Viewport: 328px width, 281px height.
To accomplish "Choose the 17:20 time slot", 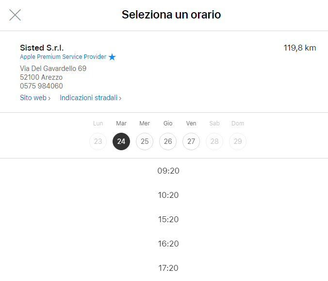I will 168,268.
